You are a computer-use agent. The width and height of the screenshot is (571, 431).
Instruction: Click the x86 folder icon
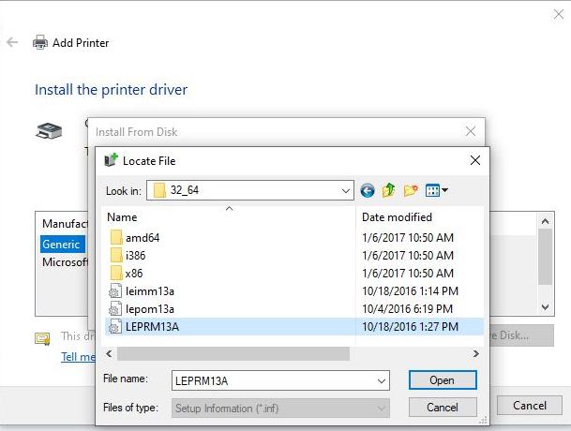(x=116, y=274)
